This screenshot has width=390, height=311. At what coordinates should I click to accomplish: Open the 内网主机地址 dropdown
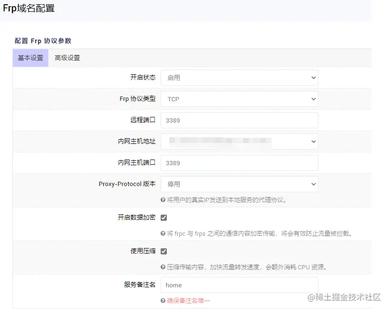(239, 142)
